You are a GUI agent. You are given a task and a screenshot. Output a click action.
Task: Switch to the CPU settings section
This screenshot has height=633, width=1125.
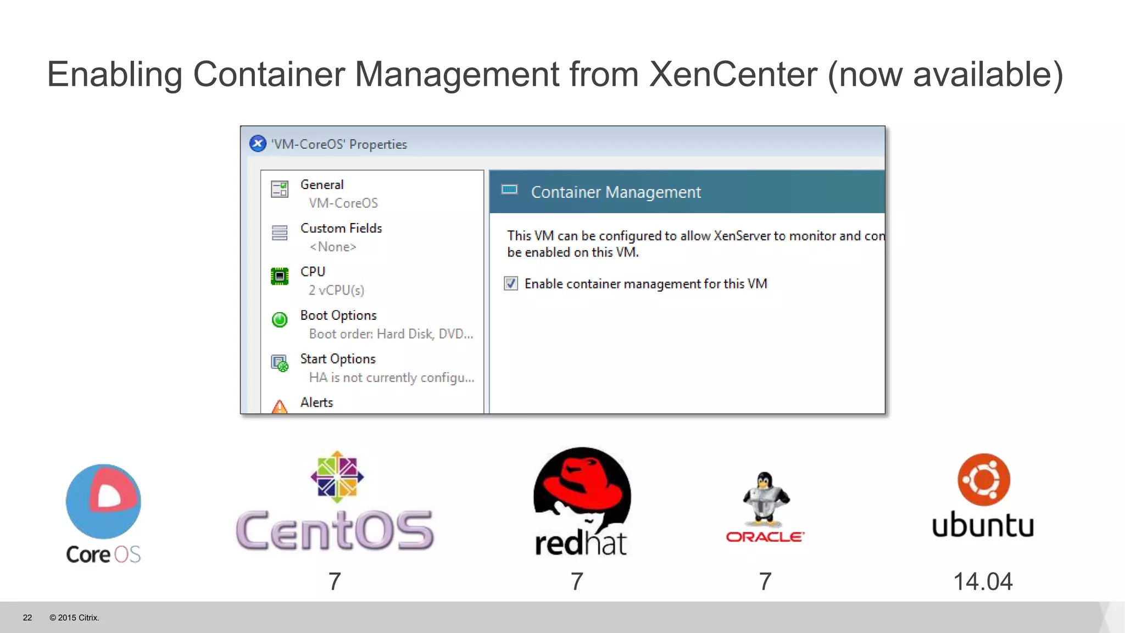click(372, 280)
